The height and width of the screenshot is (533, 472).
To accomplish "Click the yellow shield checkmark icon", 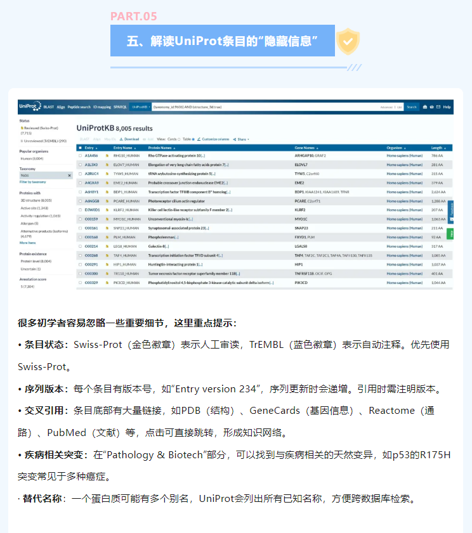I will click(x=348, y=41).
